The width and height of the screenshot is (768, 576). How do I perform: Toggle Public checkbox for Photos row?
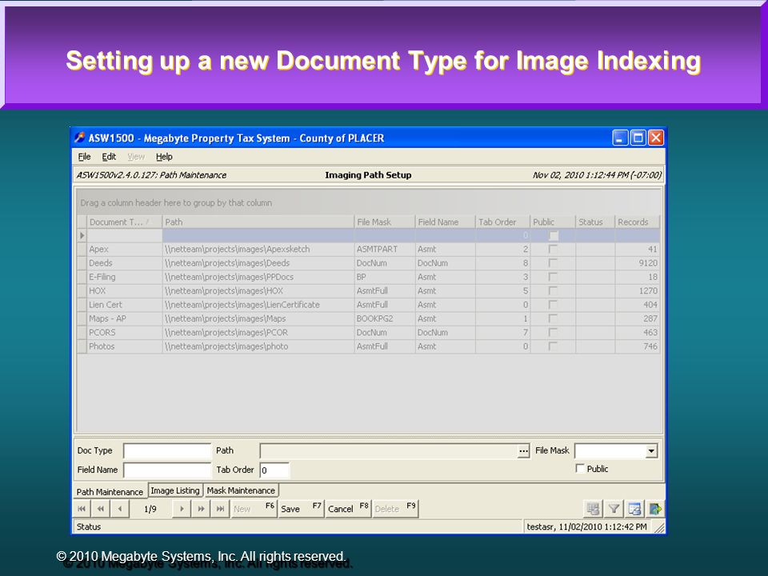pyautogui.click(x=553, y=346)
